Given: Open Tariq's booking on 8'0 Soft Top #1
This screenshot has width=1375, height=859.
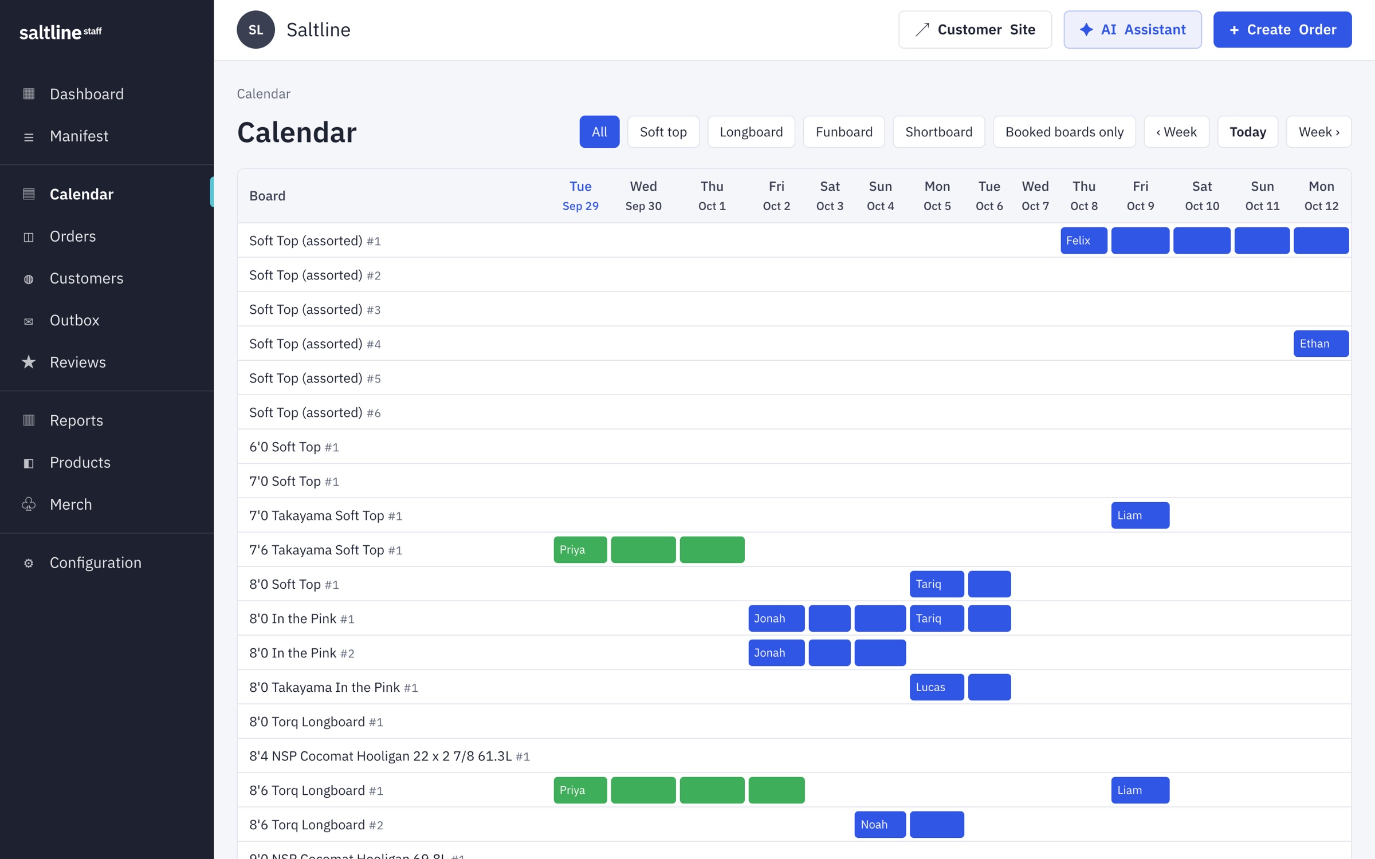Looking at the screenshot, I should [x=937, y=584].
